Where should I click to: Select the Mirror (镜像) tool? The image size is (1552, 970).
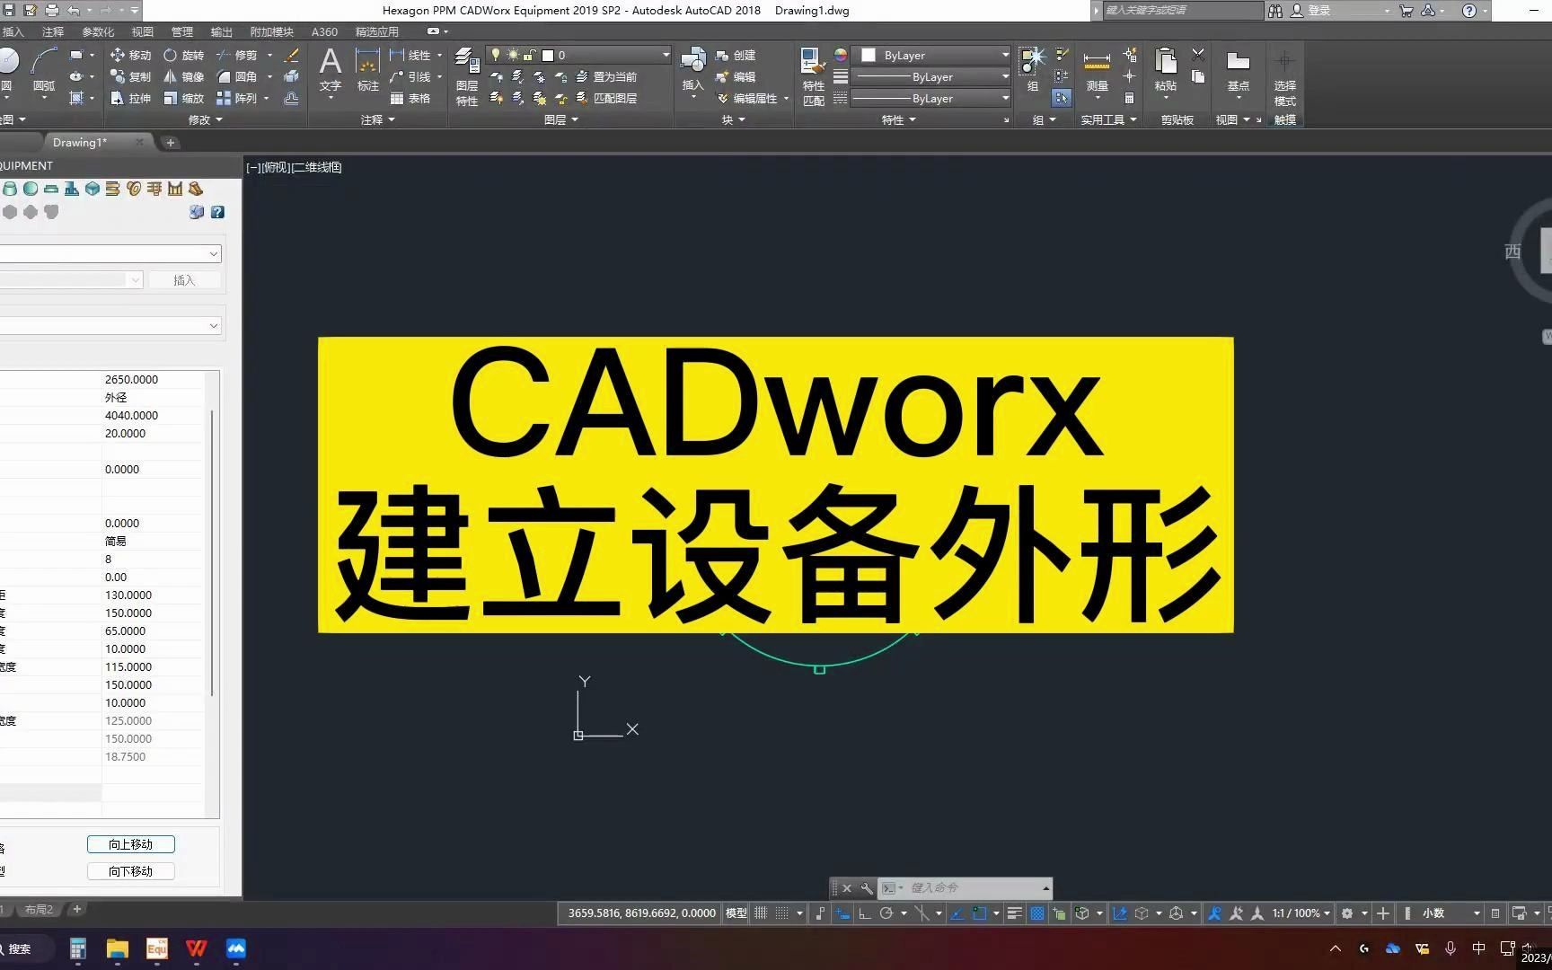(x=184, y=76)
